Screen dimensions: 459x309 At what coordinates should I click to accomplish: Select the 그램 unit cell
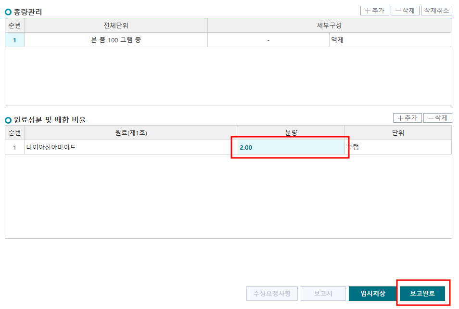[x=398, y=147]
